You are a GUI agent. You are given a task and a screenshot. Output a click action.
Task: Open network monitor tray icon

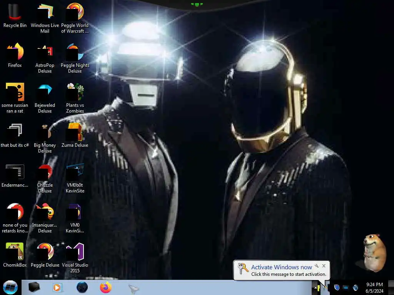[x=346, y=287]
